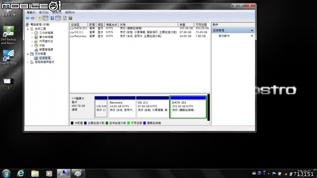Select 服務與應用程式 in the tree

(45, 62)
